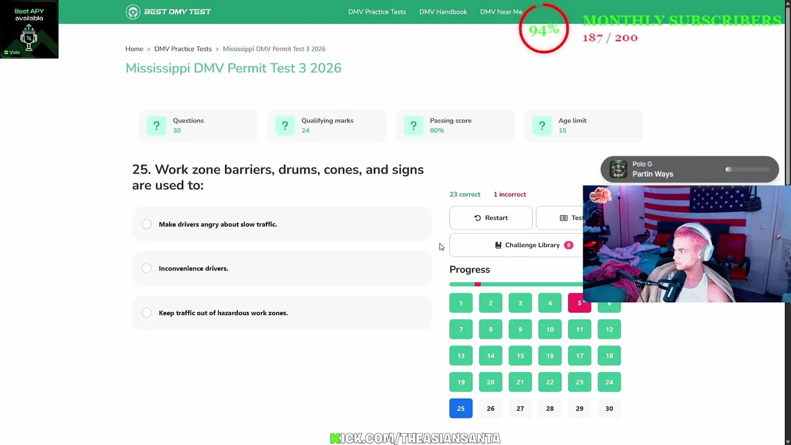Image resolution: width=791 pixels, height=445 pixels.
Task: Click the Qualifying marks question-mark icon
Action: click(285, 125)
